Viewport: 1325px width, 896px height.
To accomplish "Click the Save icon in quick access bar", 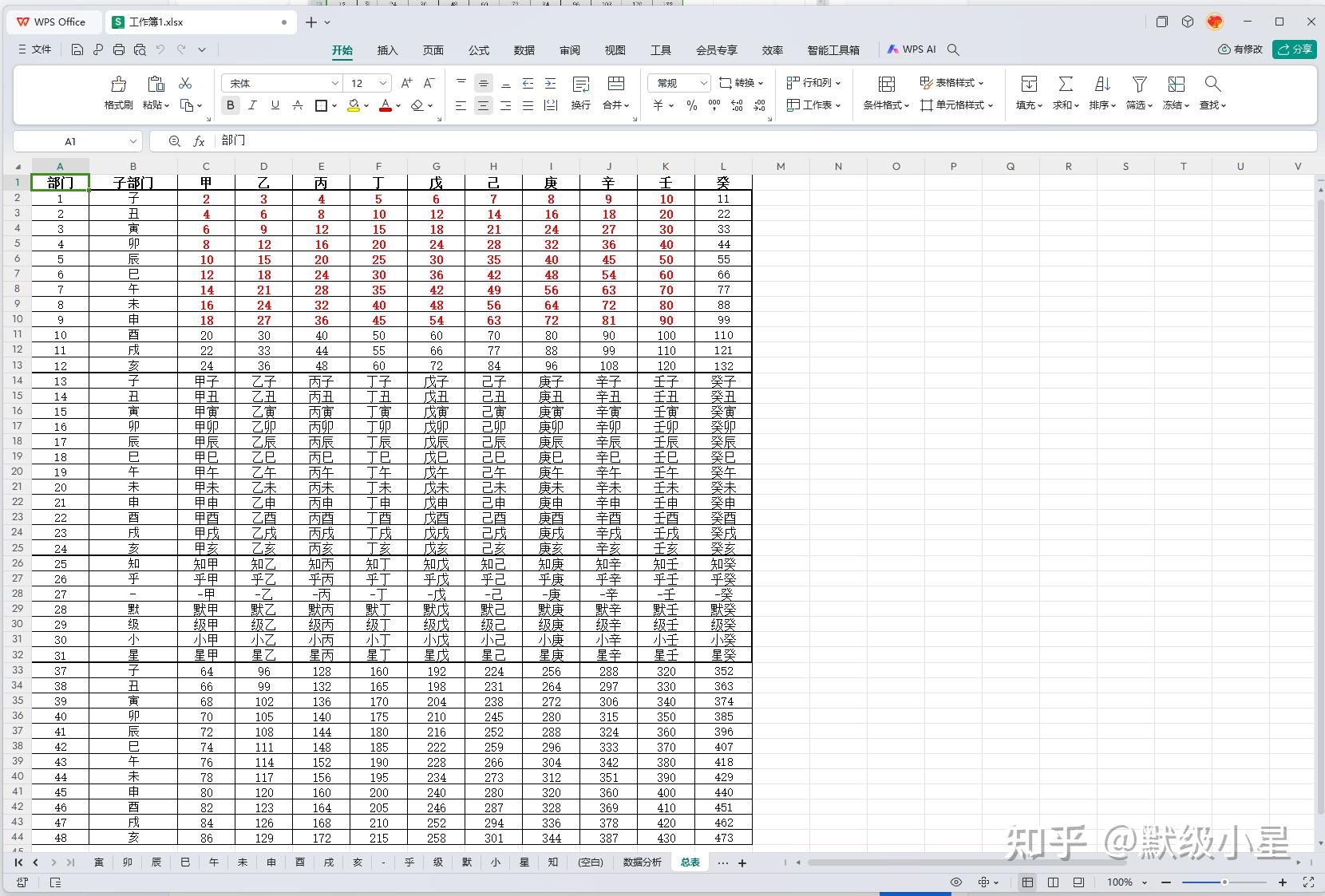I will (77, 49).
